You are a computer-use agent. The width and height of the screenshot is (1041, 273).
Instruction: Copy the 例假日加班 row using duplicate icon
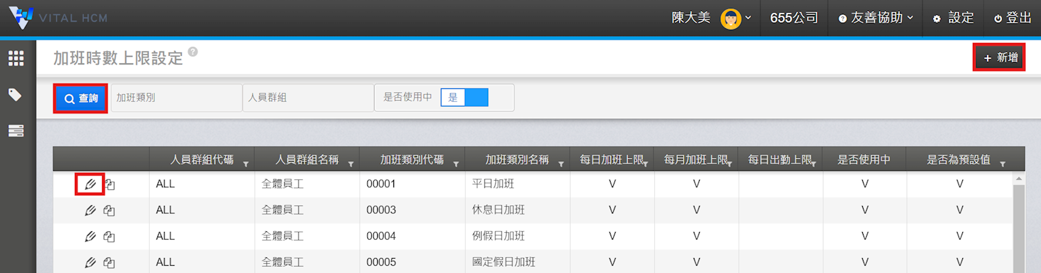click(x=109, y=237)
